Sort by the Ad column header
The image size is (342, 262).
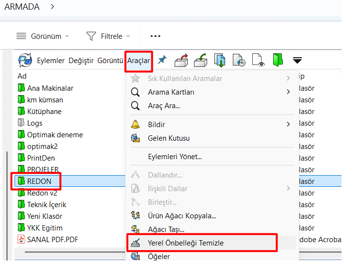click(22, 76)
